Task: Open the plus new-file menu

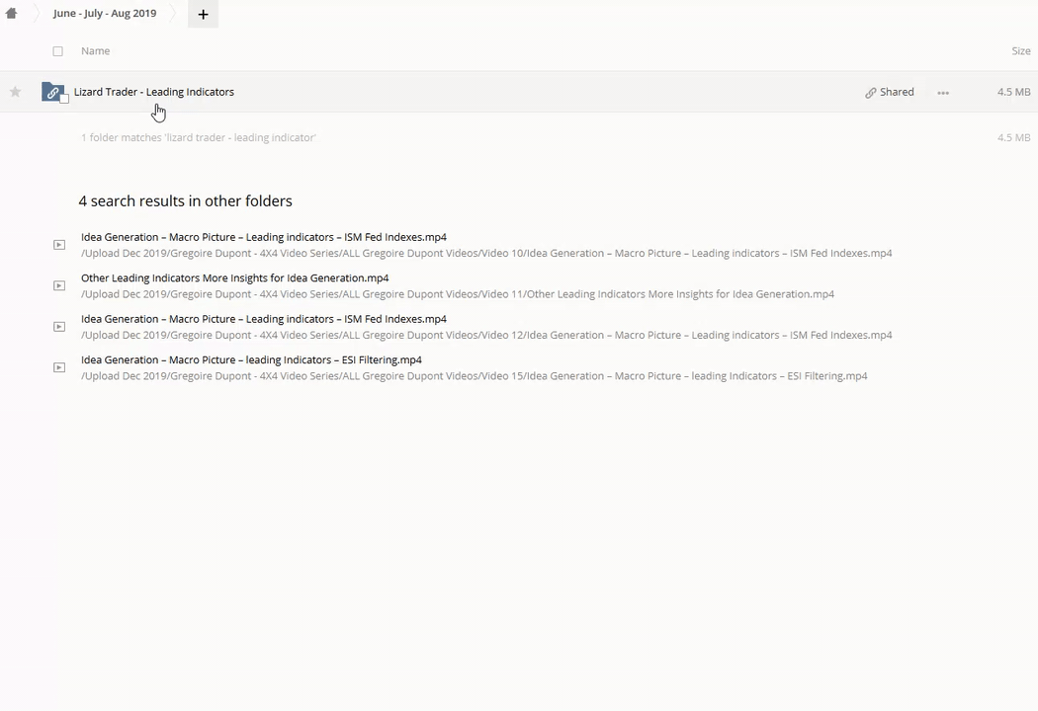Action: (x=203, y=14)
